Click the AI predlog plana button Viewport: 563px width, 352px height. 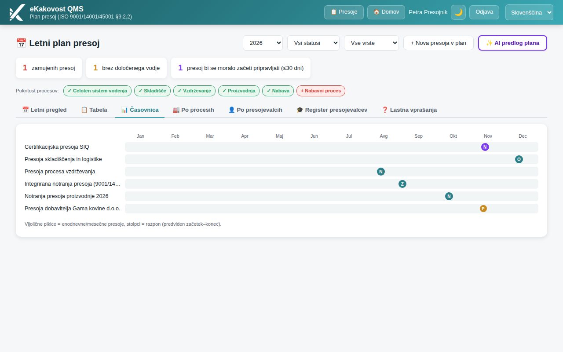tap(512, 43)
